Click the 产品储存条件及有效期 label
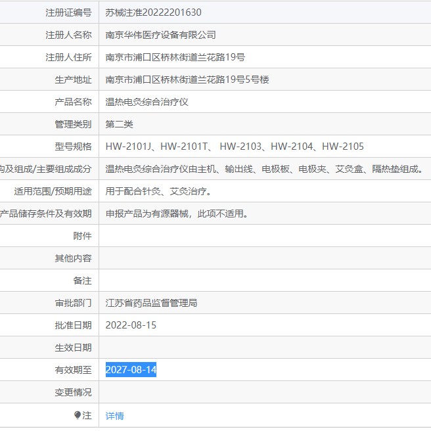The width and height of the screenshot is (431, 431). [x=46, y=214]
